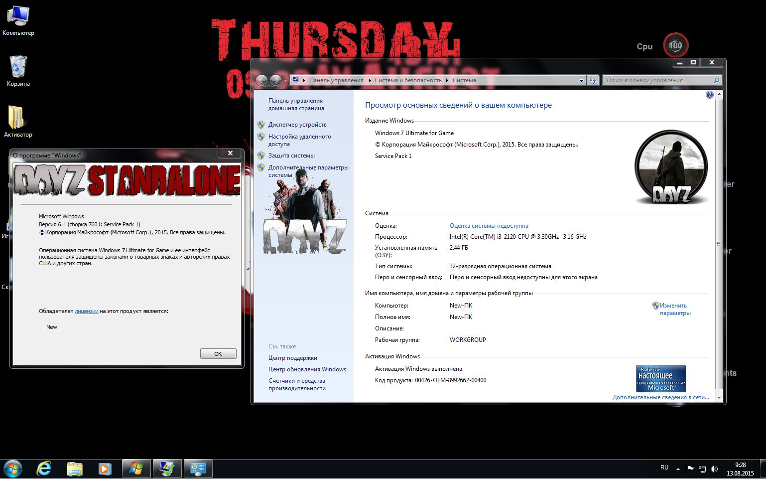This screenshot has width=766, height=479.
Task: Click the shield icon beside Защита системы
Action: (x=261, y=156)
